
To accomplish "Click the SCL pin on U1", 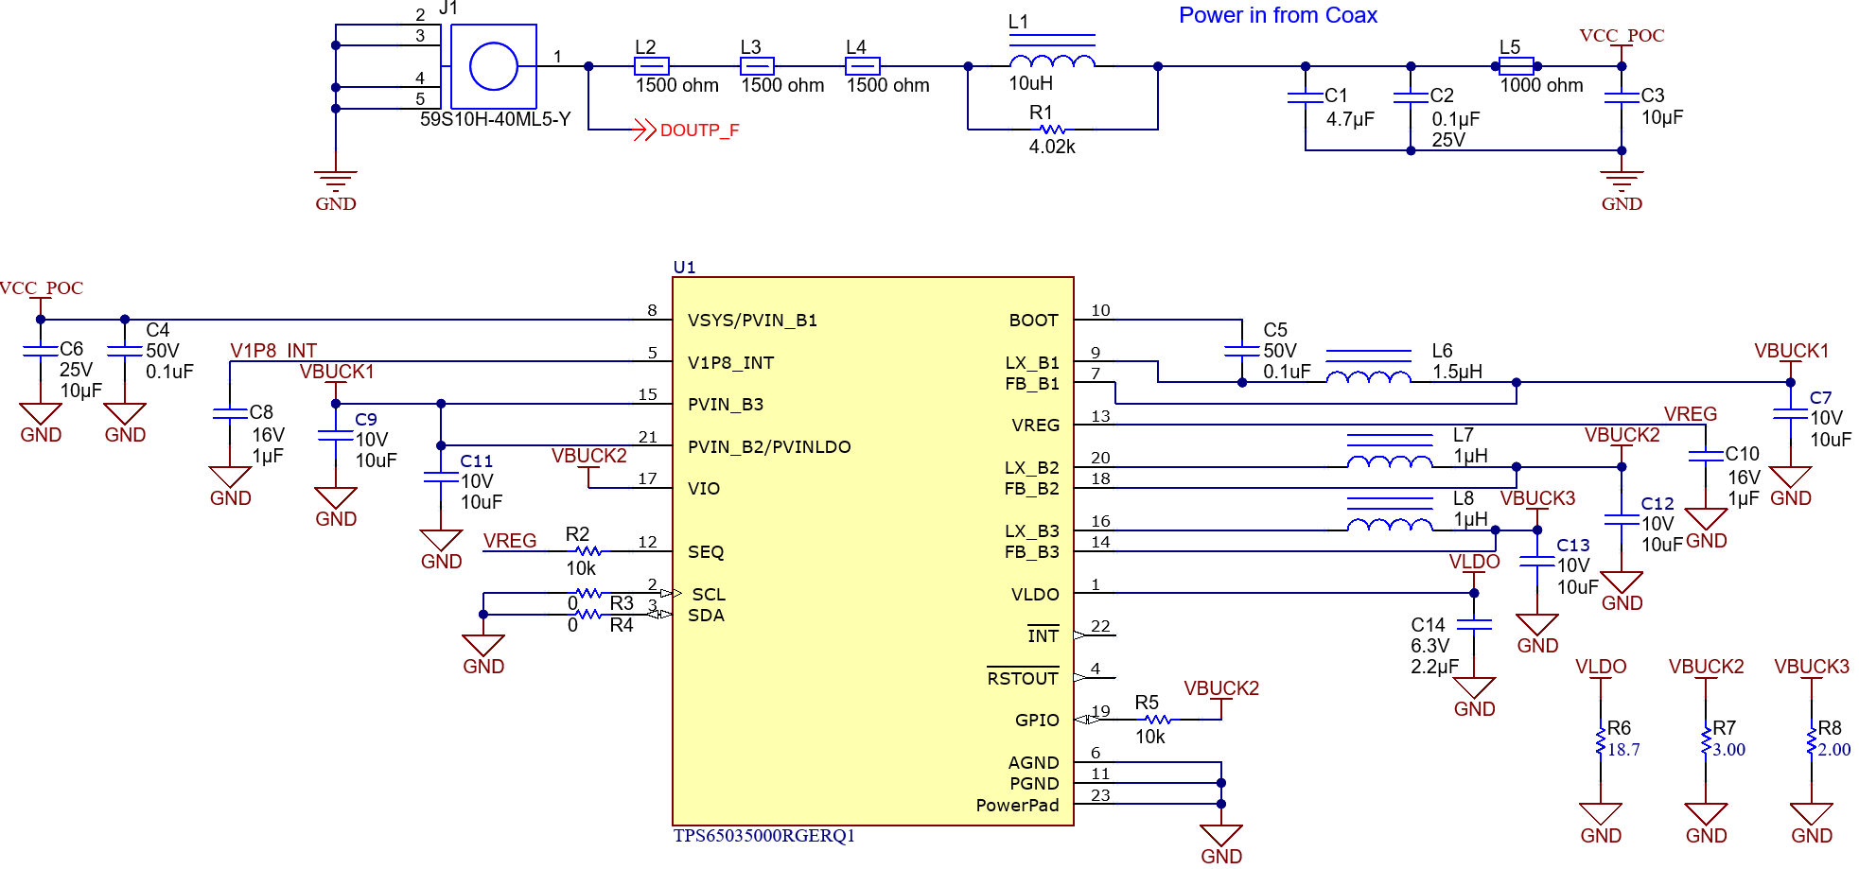I will click(674, 594).
